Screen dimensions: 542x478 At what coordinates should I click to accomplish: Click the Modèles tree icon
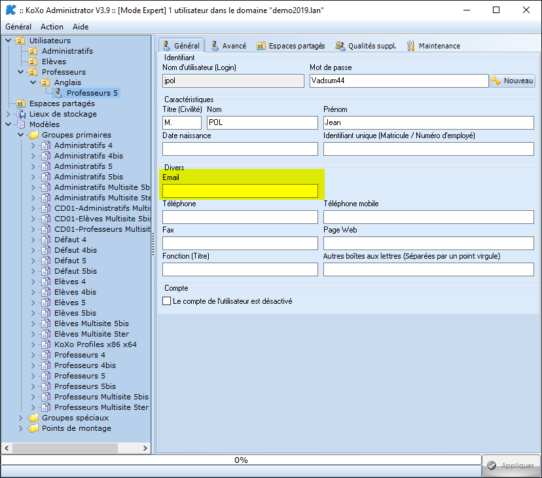21,124
